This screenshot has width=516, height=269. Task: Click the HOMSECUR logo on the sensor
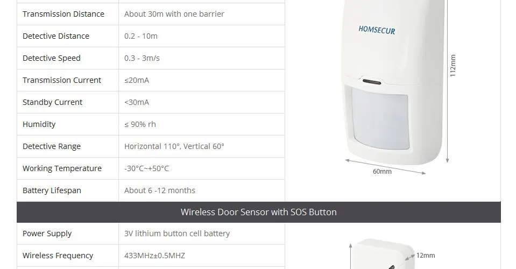tap(377, 30)
